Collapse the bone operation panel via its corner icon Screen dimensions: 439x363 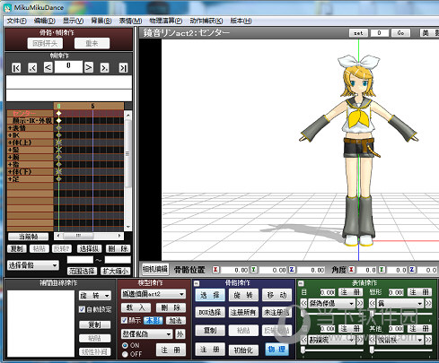coord(197,283)
